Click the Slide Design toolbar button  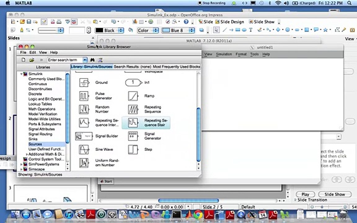[230, 22]
